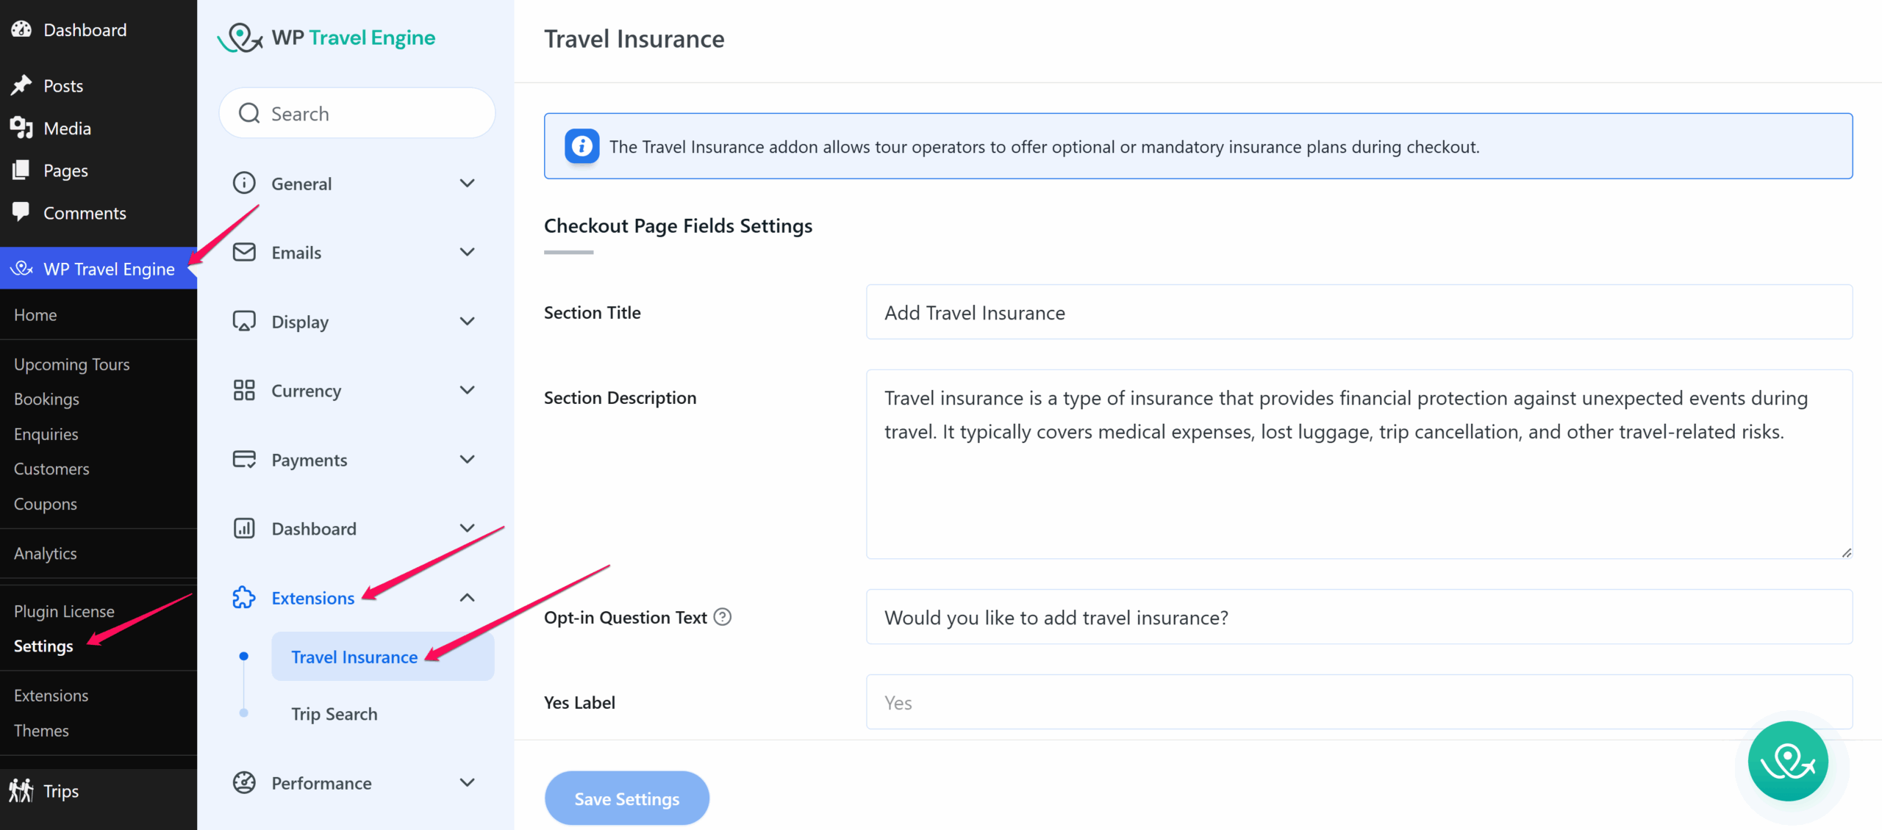The image size is (1882, 830).
Task: Click the Opt-in Question Text help tooltip
Action: coord(722,617)
